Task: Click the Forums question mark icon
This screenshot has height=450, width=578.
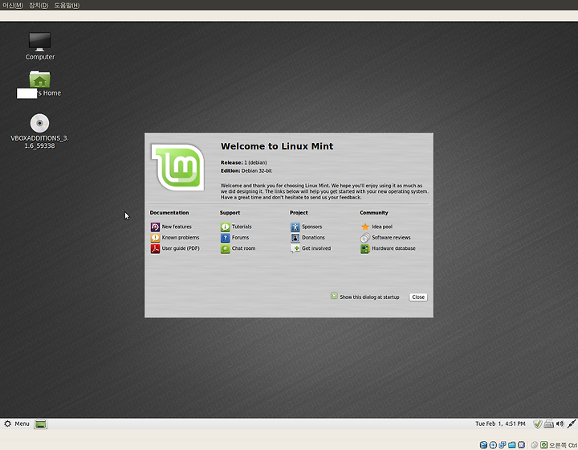Action: pyautogui.click(x=226, y=238)
